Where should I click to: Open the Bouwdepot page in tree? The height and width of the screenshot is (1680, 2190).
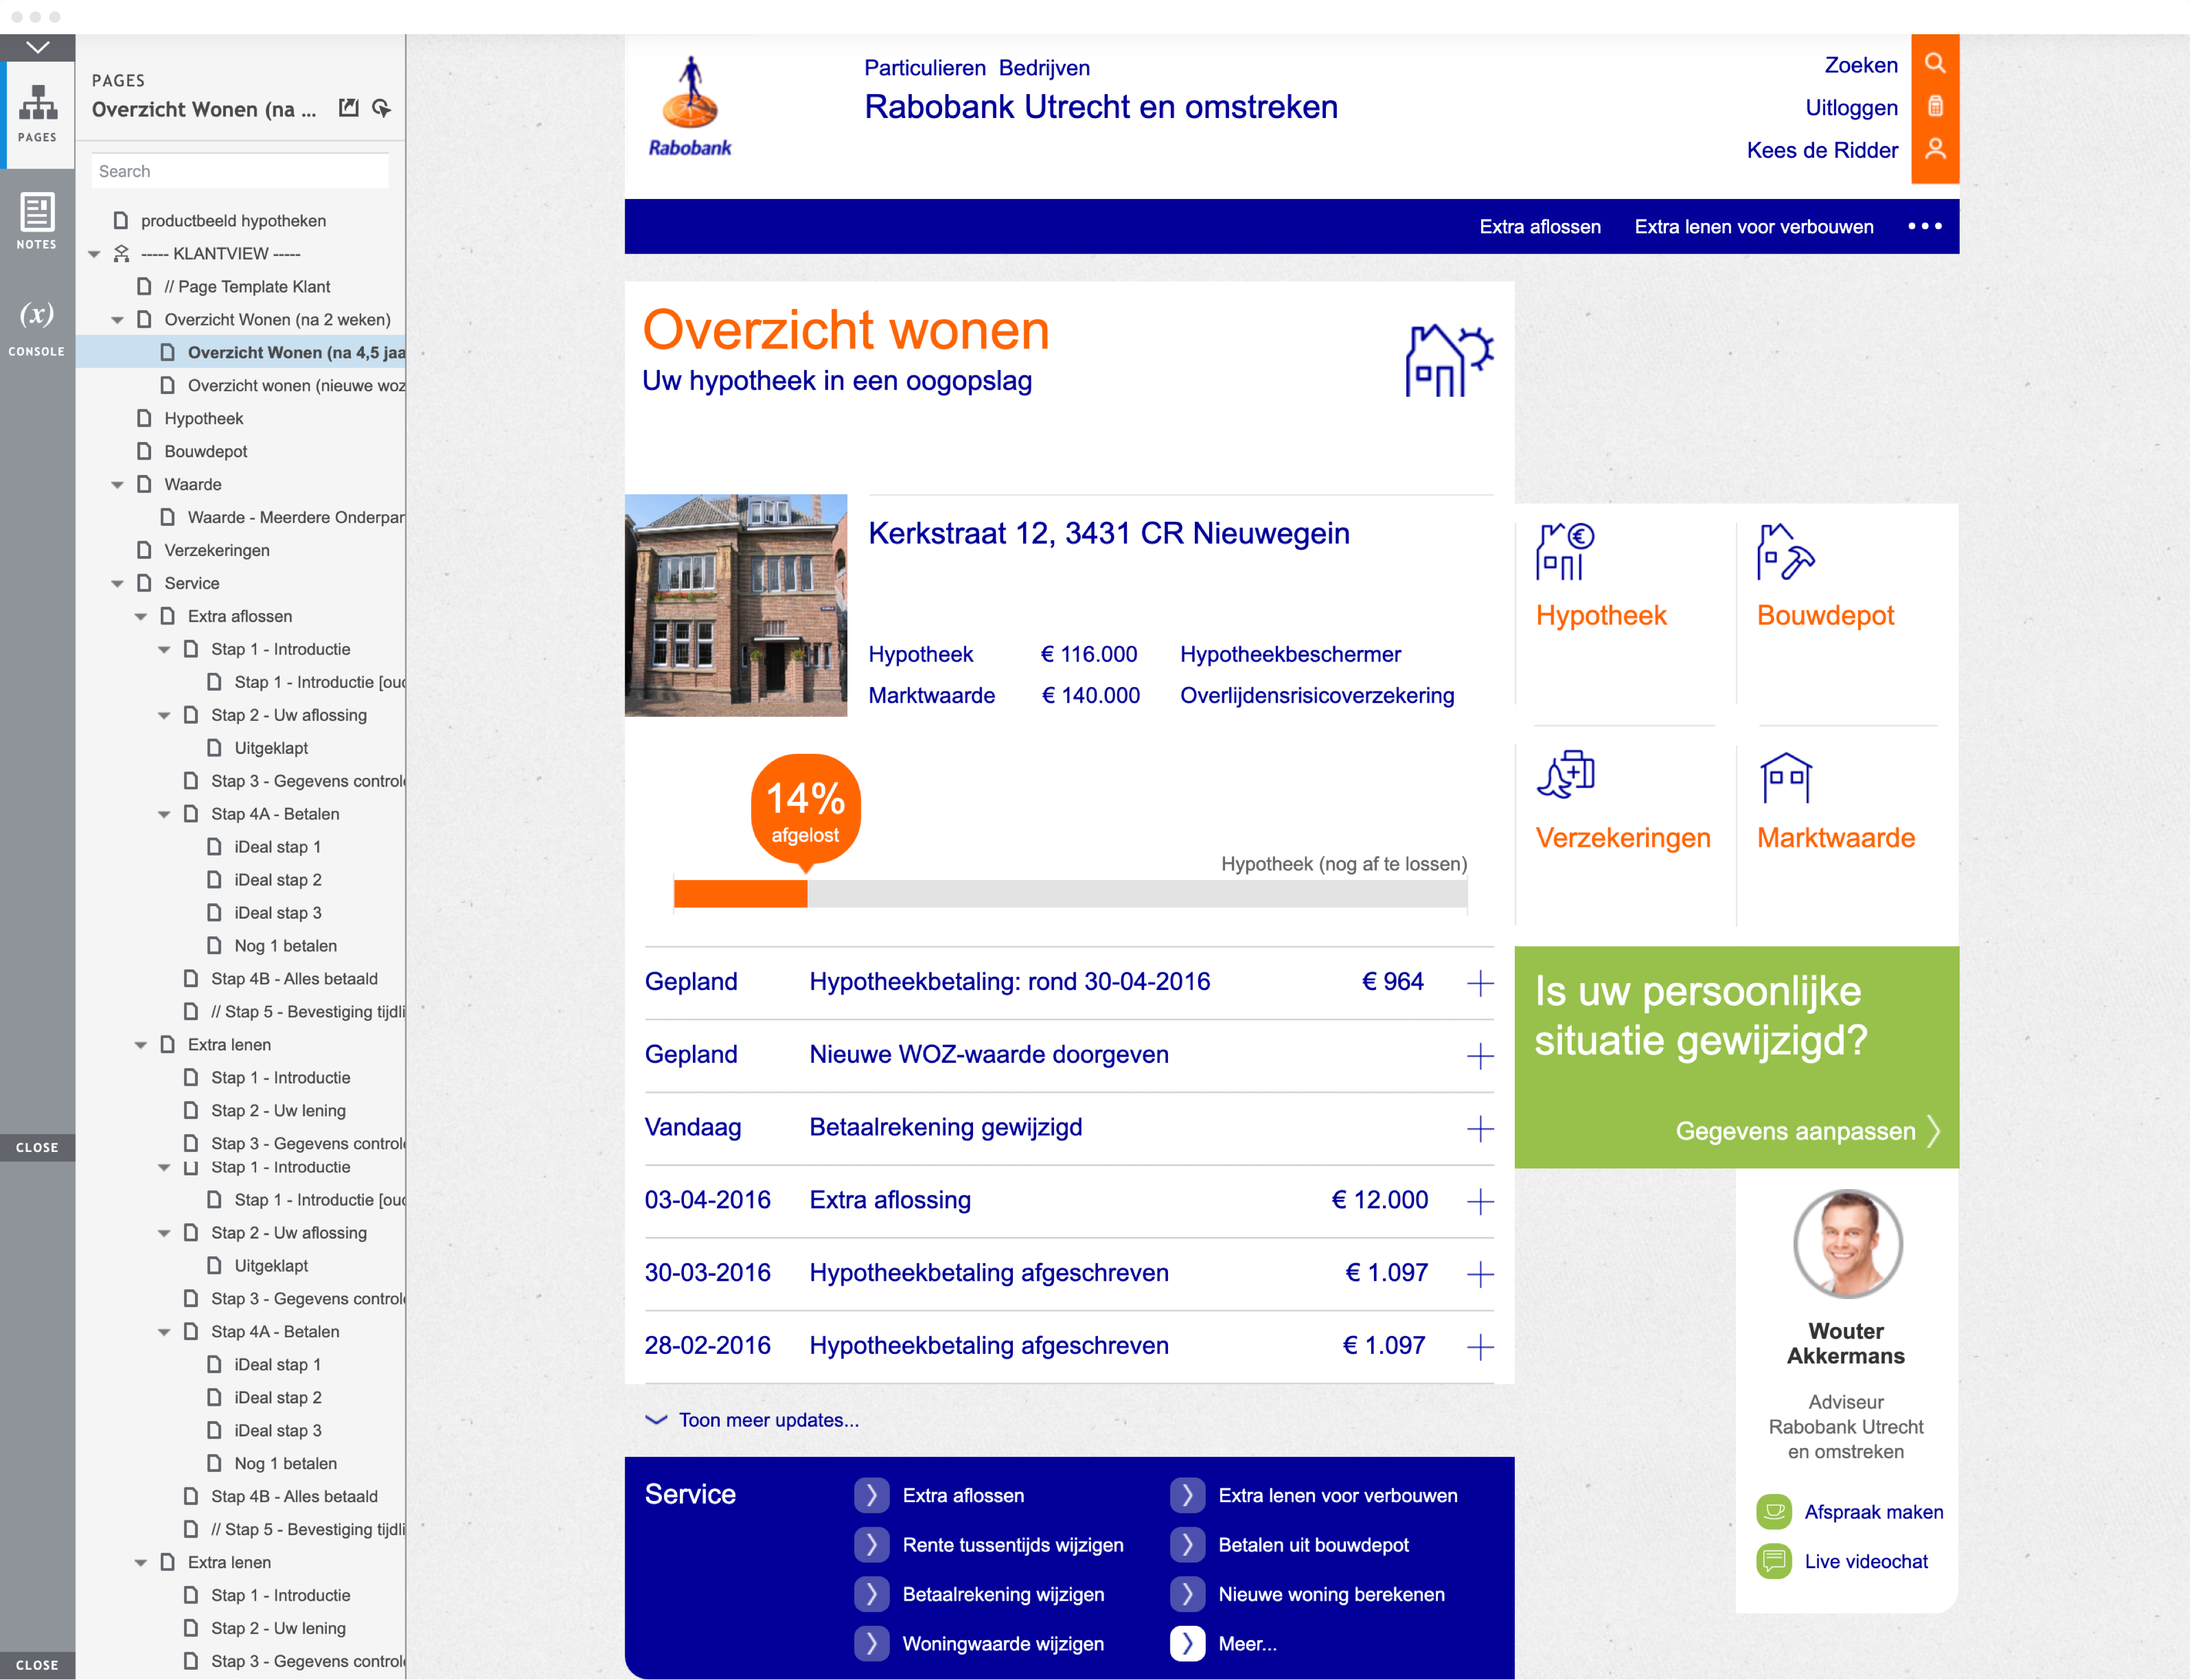[205, 451]
